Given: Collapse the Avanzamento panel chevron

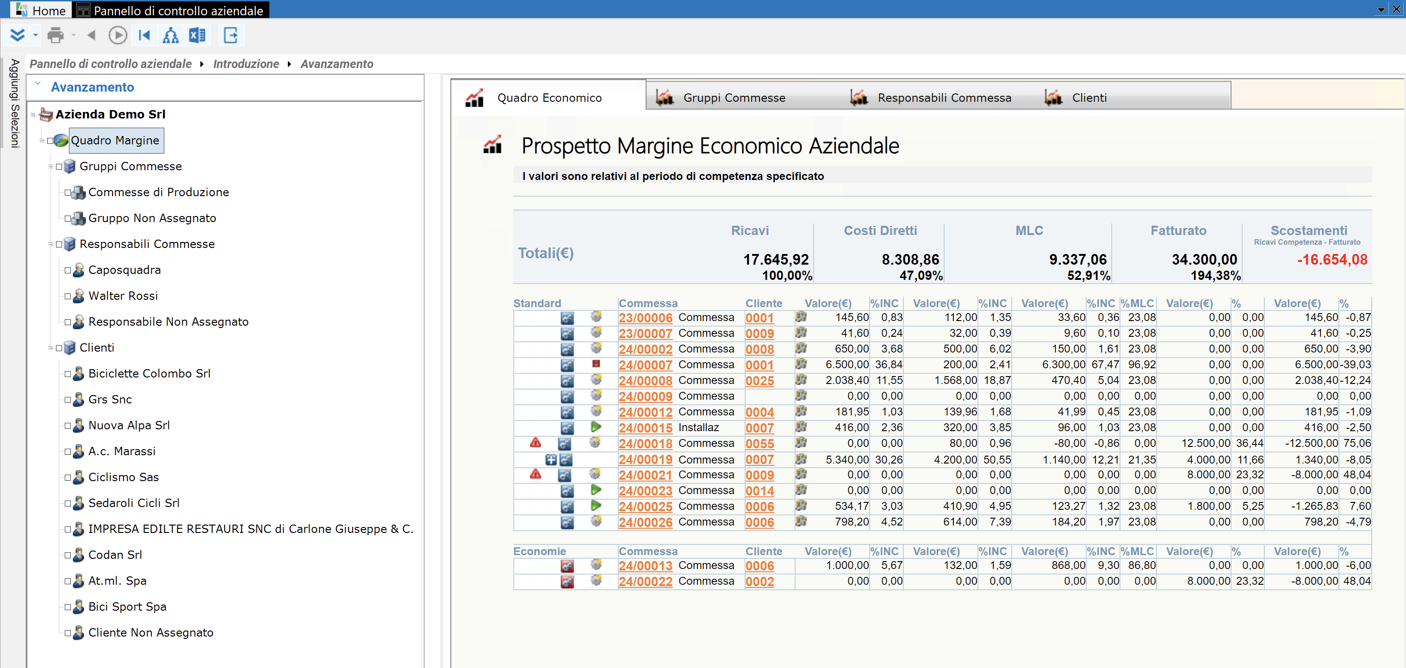Looking at the screenshot, I should 37,83.
